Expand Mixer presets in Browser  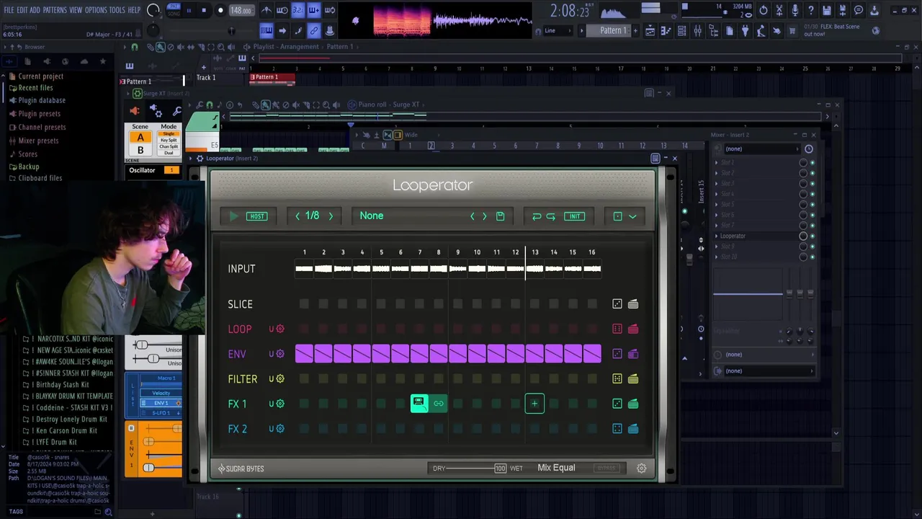tap(38, 141)
